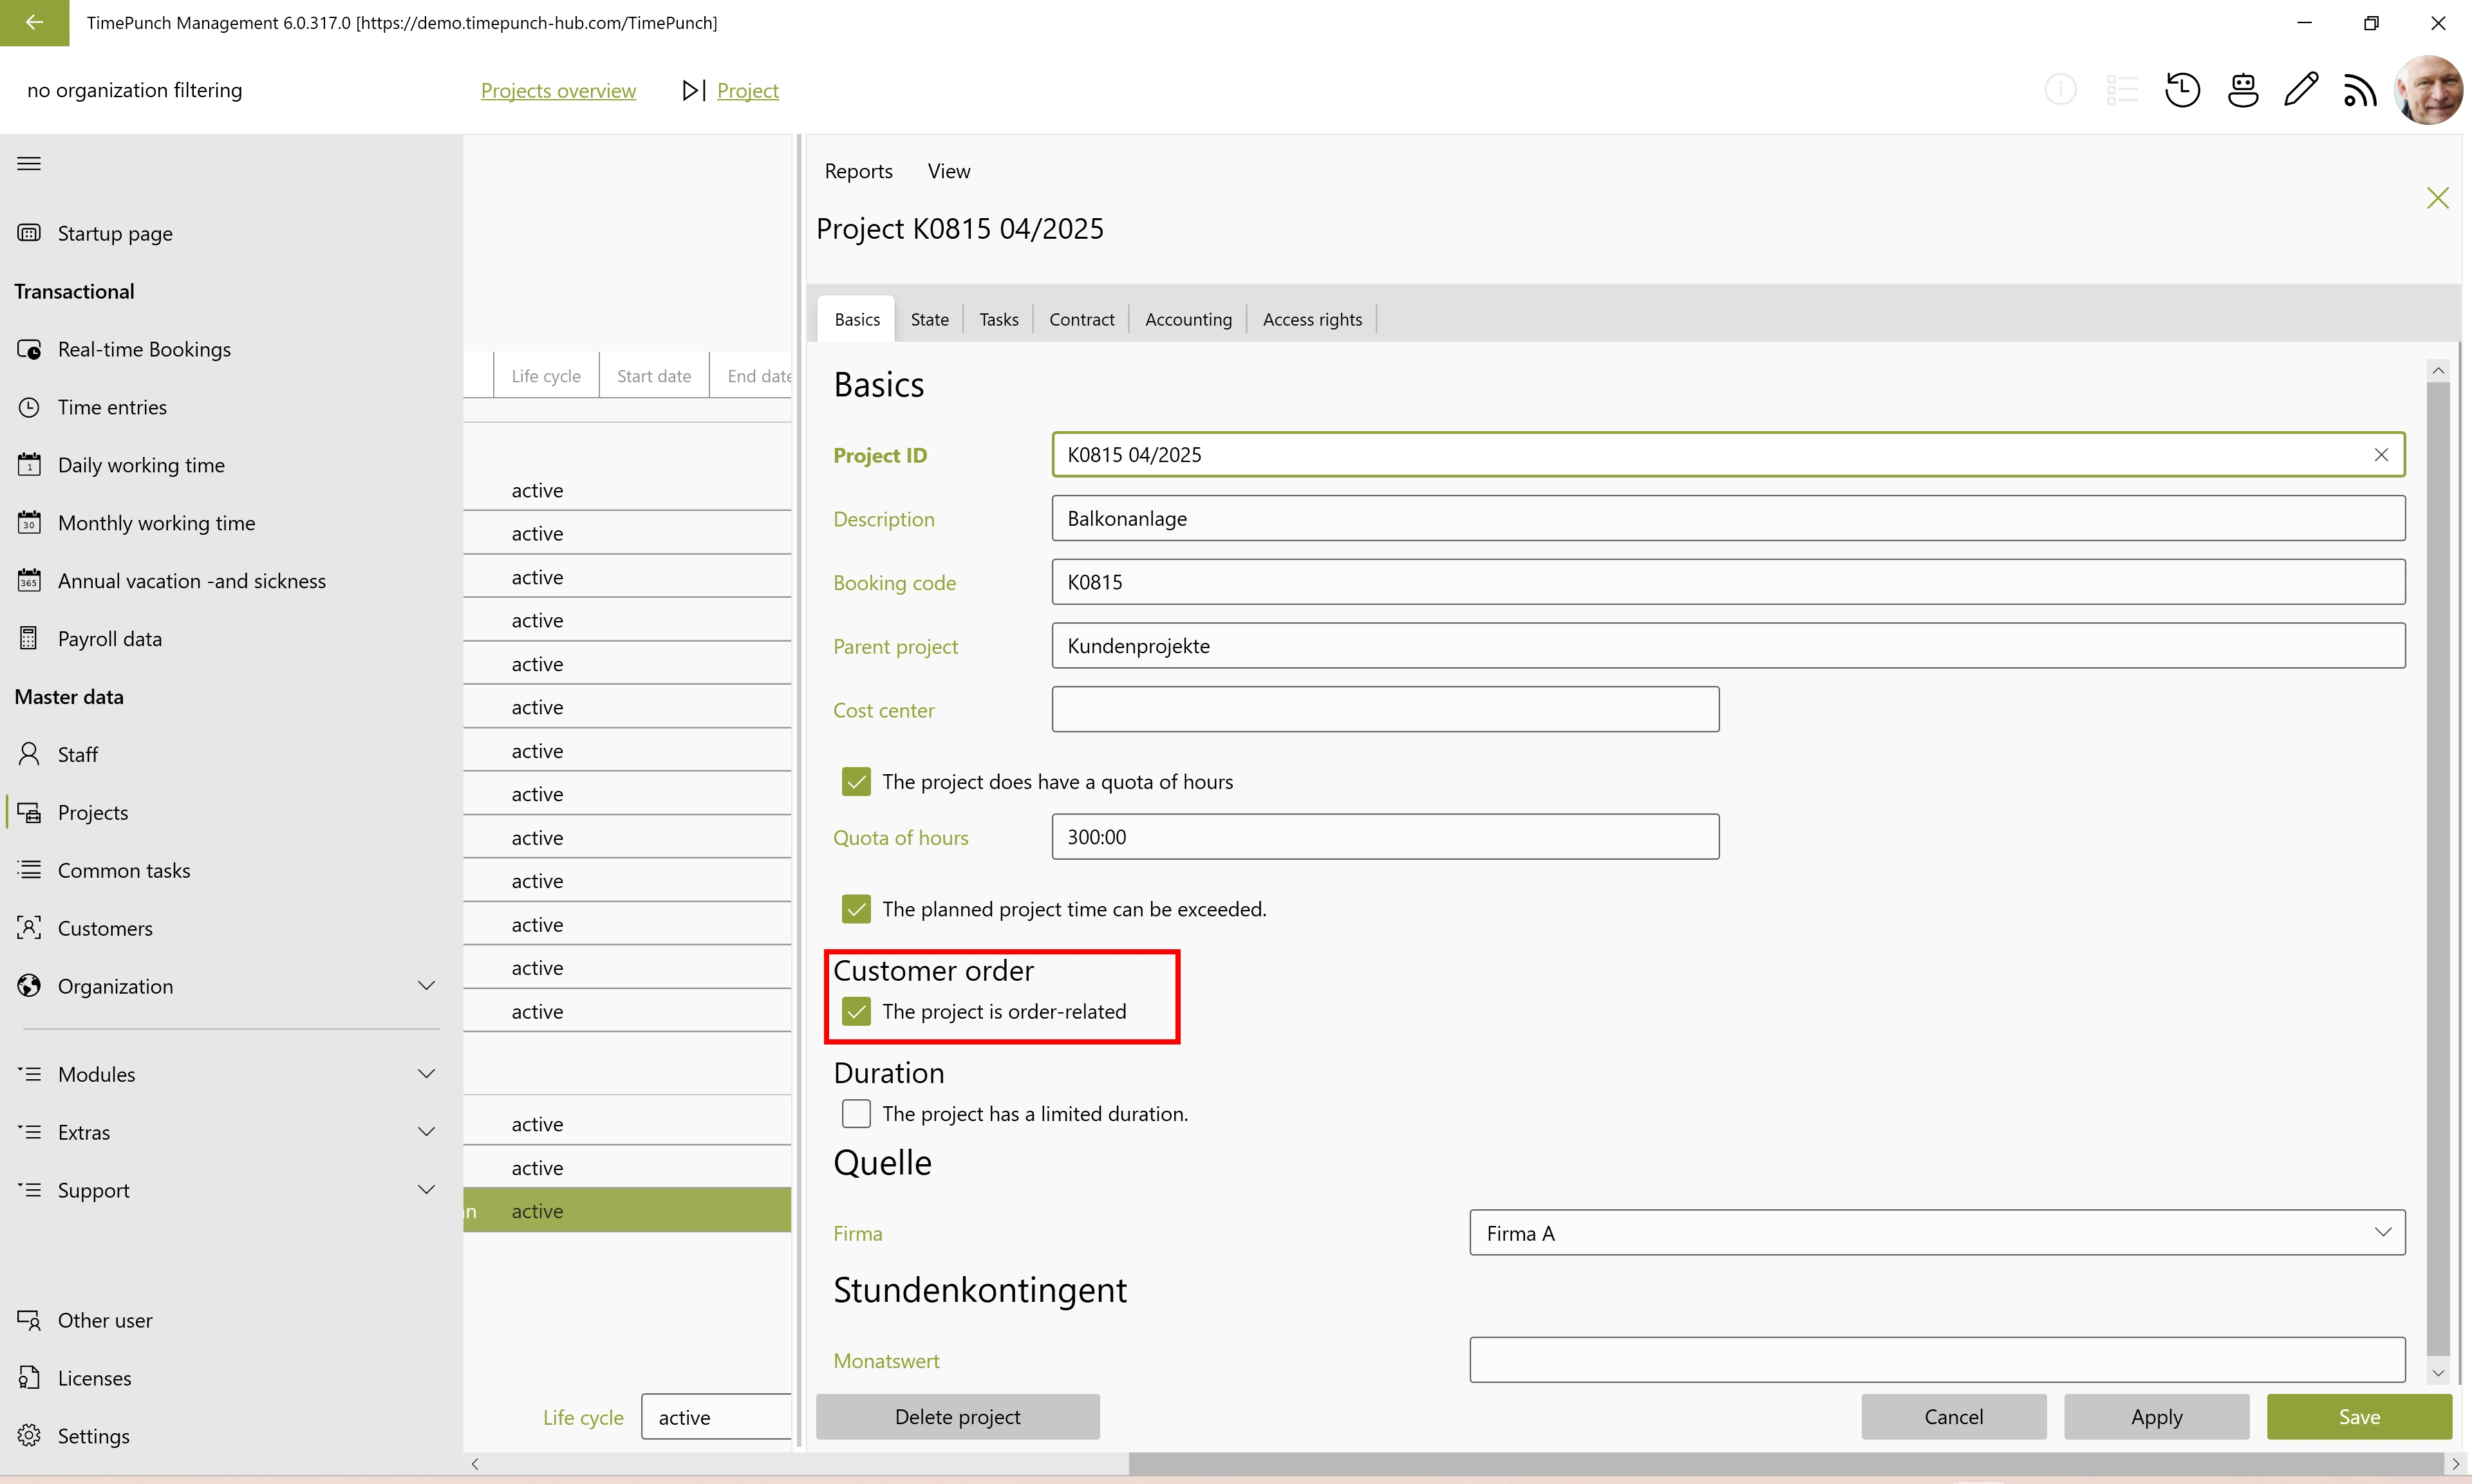2472x1484 pixels.
Task: Click the Apply button
Action: (x=2156, y=1416)
